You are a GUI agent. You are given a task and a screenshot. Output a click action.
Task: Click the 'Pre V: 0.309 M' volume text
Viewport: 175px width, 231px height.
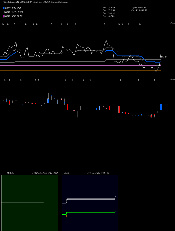point(139,10)
